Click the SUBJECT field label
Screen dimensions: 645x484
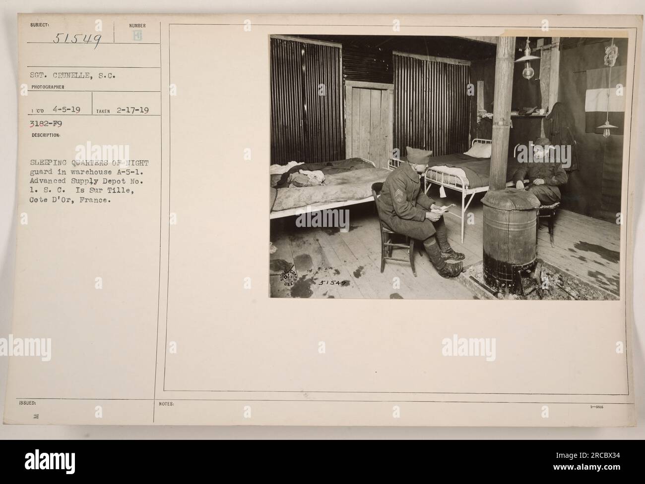tap(41, 25)
